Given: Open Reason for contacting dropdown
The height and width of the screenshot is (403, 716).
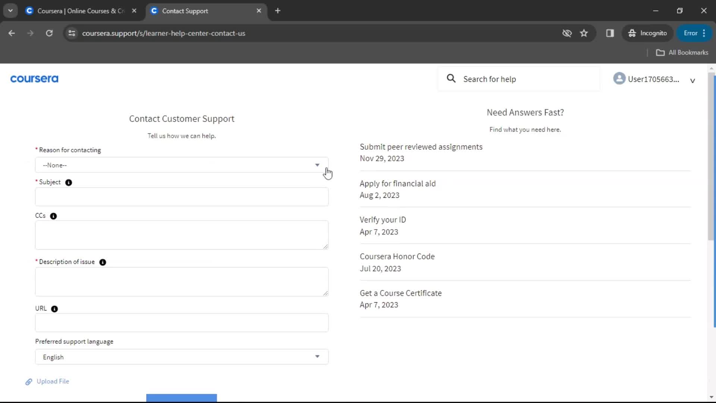Looking at the screenshot, I should coord(182,165).
